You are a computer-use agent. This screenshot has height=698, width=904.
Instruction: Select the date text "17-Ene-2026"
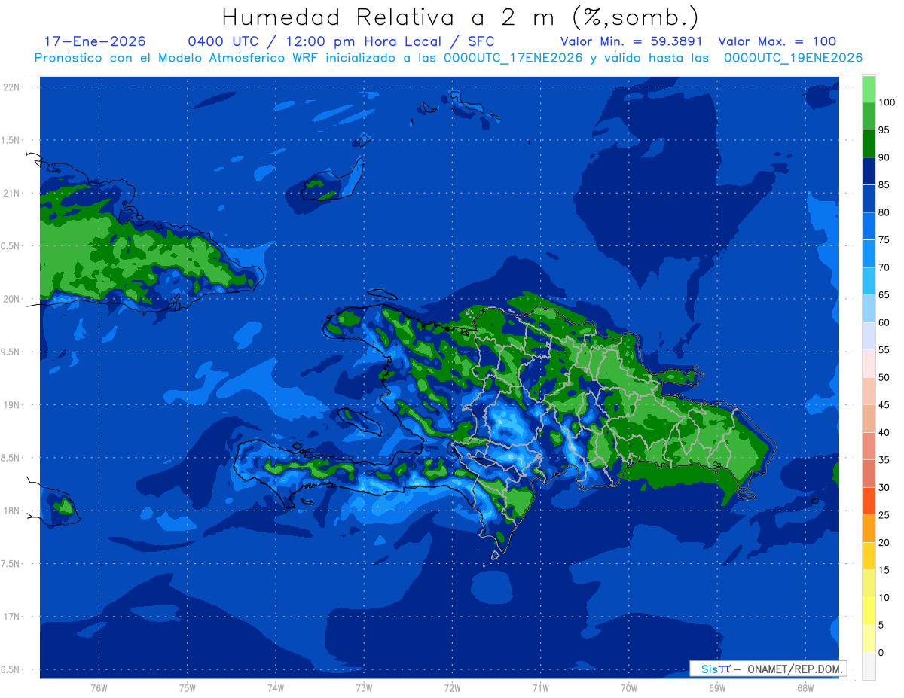pos(95,41)
